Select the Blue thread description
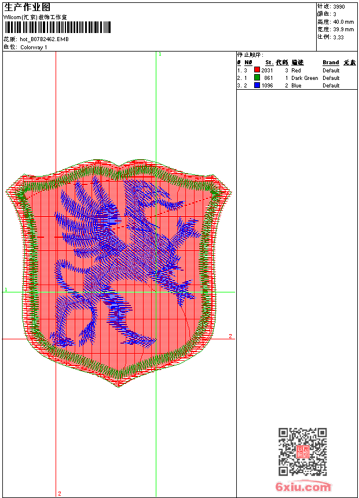 click(x=296, y=85)
